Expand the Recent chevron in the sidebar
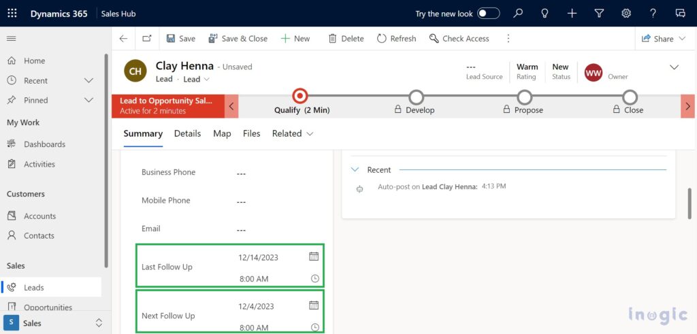The width and height of the screenshot is (697, 334). click(89, 80)
